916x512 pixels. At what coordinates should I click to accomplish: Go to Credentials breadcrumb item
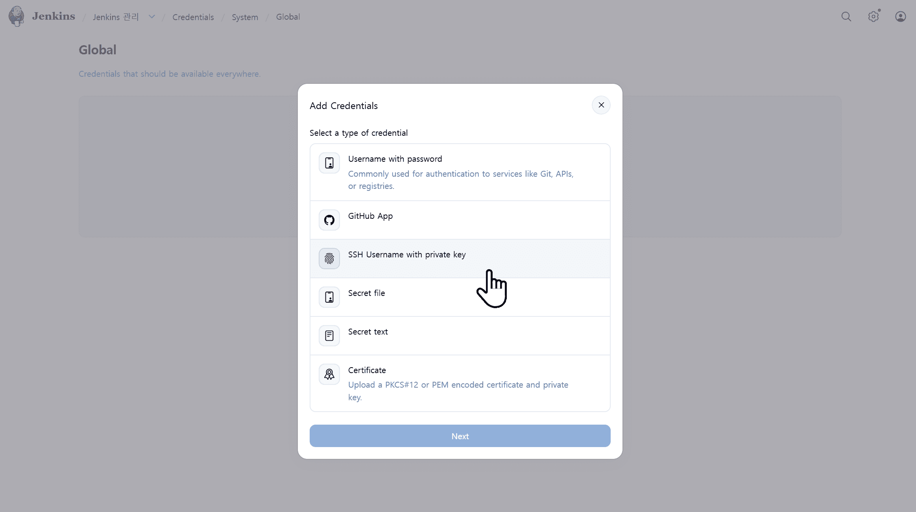[x=193, y=17]
